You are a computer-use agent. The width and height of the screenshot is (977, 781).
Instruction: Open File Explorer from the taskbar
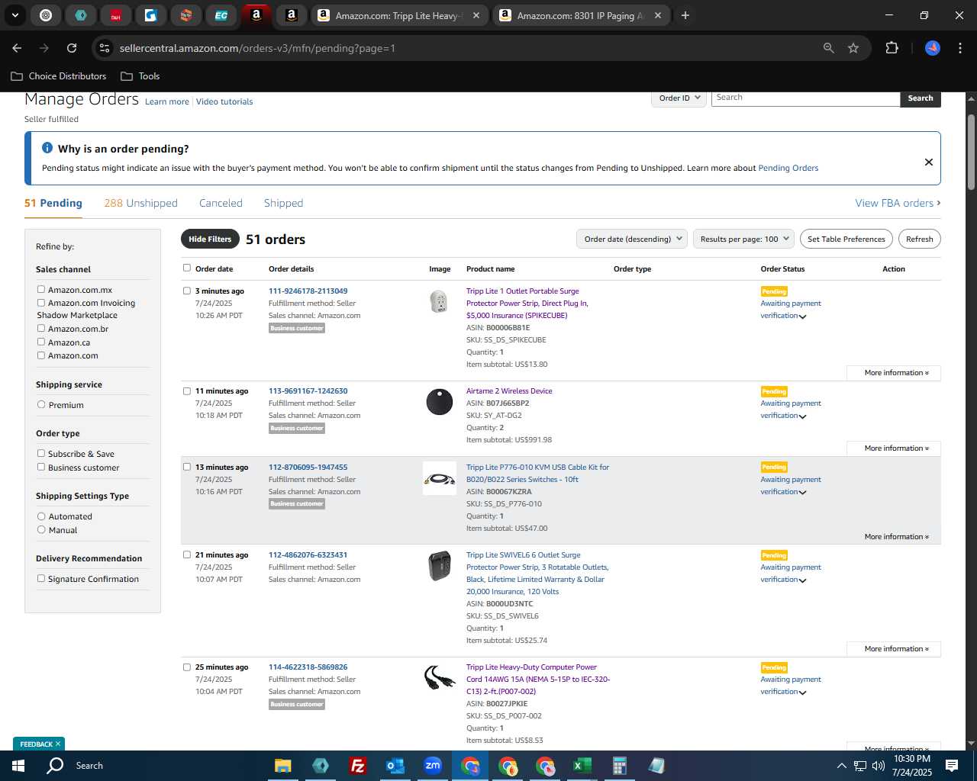pyautogui.click(x=283, y=766)
